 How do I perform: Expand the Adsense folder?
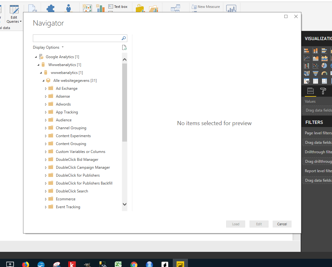pos(46,97)
